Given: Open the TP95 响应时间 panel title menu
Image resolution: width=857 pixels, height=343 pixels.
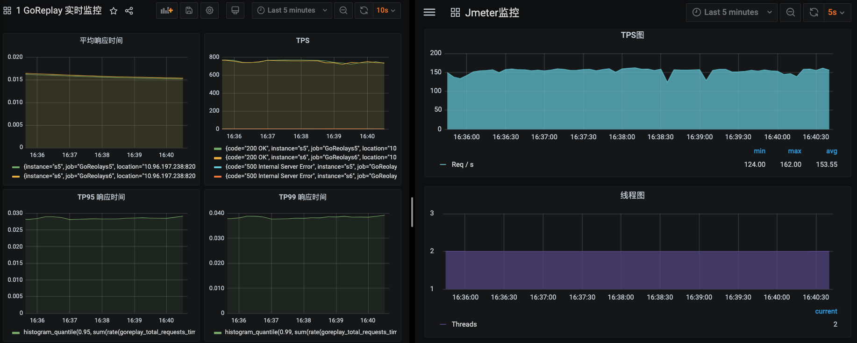Looking at the screenshot, I should click(x=101, y=197).
